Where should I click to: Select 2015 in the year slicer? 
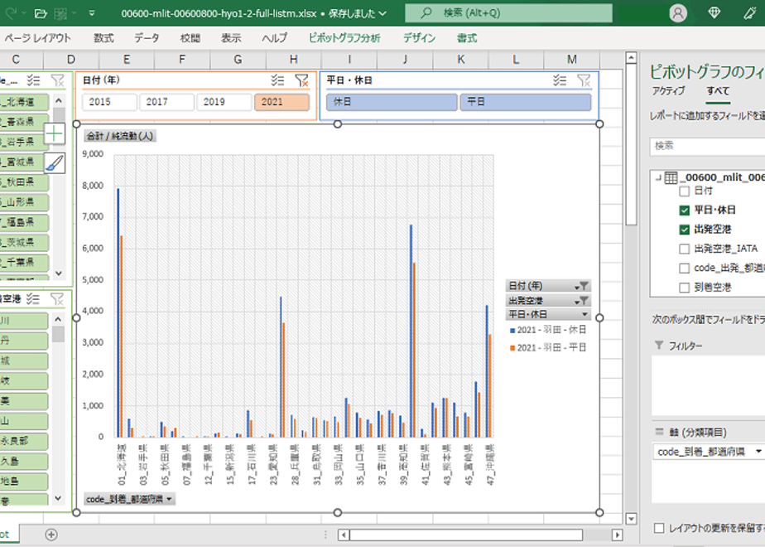pos(109,102)
